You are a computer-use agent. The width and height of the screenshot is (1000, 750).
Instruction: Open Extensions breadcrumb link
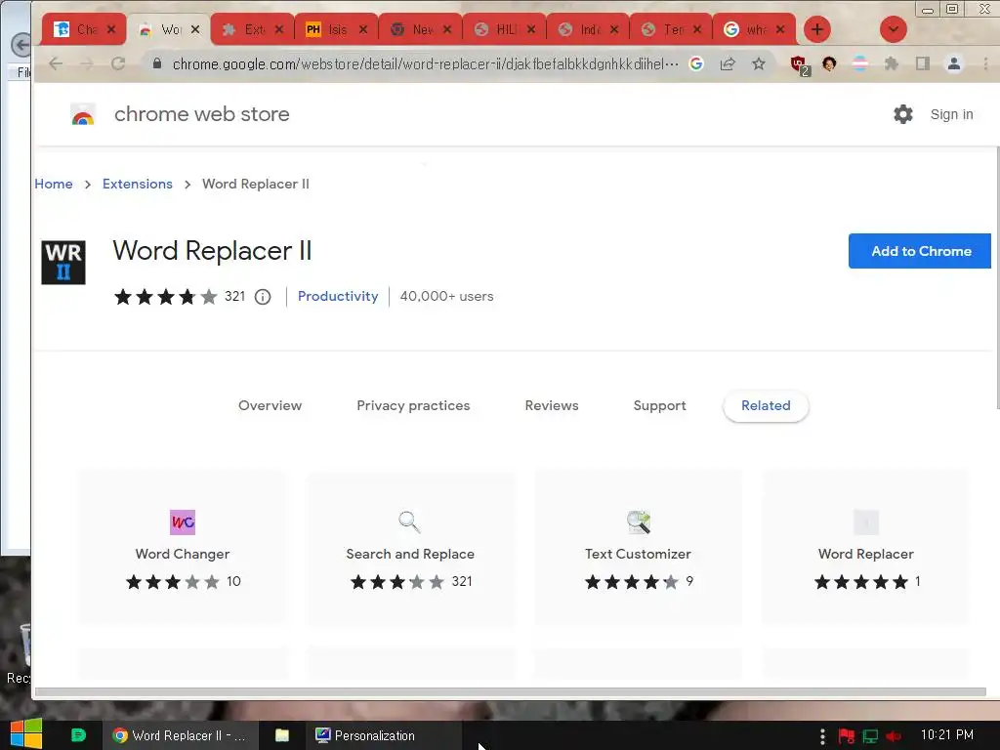pos(137,184)
